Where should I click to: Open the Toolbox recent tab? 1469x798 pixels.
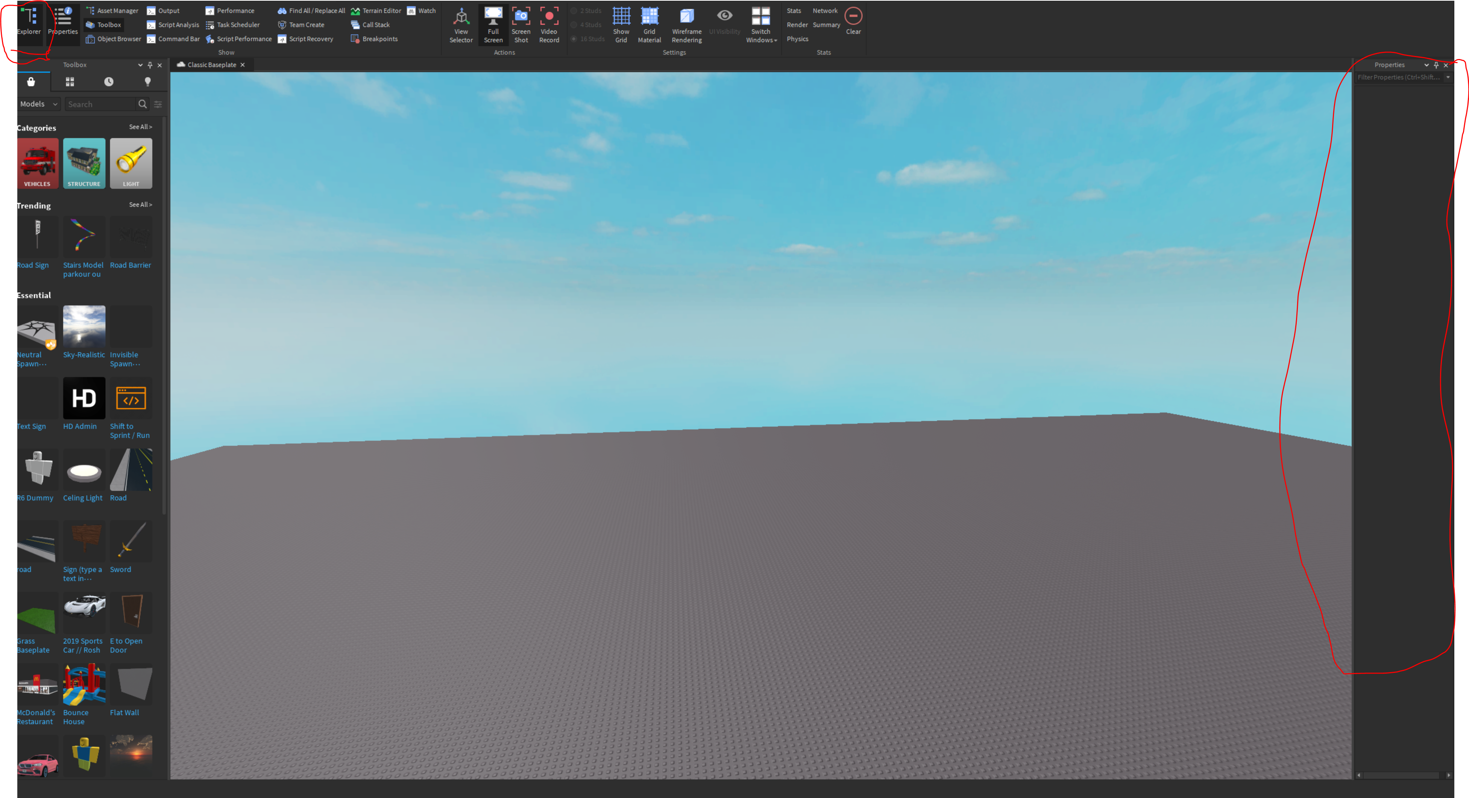coord(108,82)
